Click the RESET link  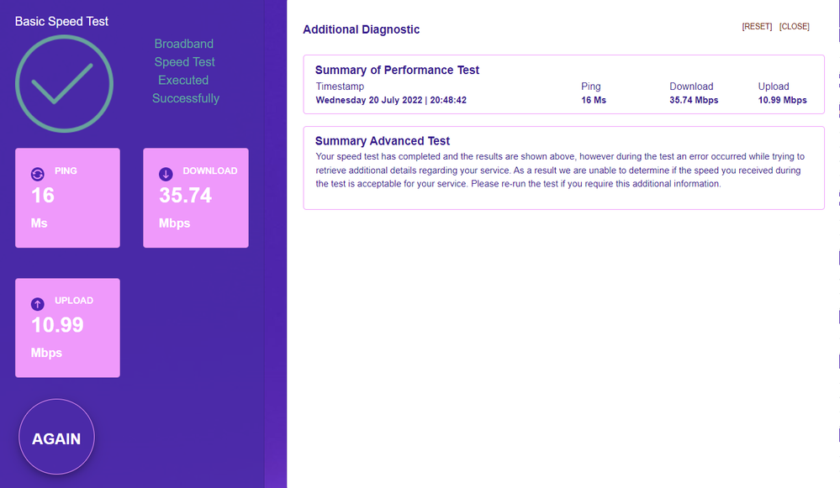(x=757, y=27)
